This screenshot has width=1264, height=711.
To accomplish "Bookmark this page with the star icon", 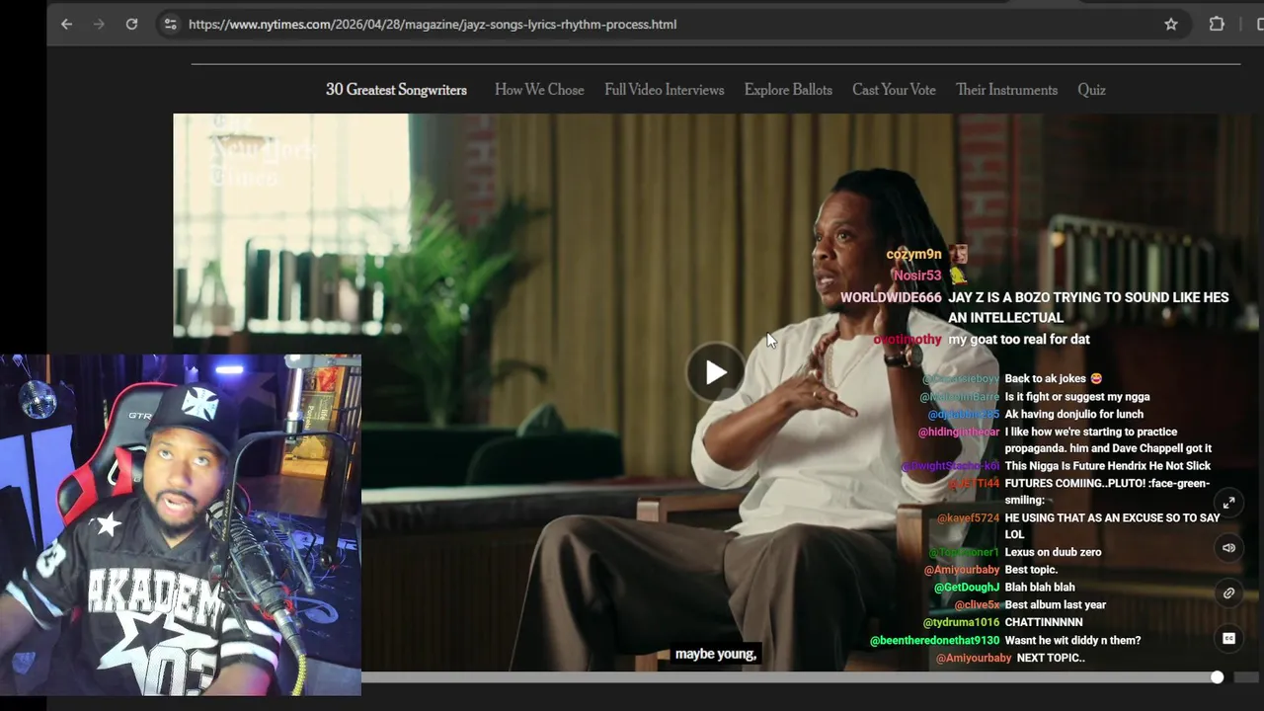I will 1171,24.
